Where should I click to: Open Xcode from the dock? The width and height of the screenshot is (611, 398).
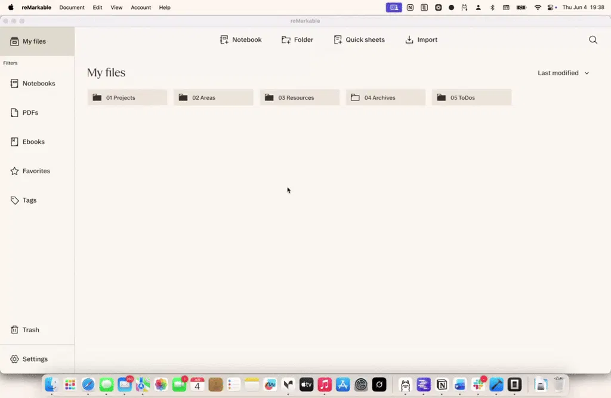point(496,385)
